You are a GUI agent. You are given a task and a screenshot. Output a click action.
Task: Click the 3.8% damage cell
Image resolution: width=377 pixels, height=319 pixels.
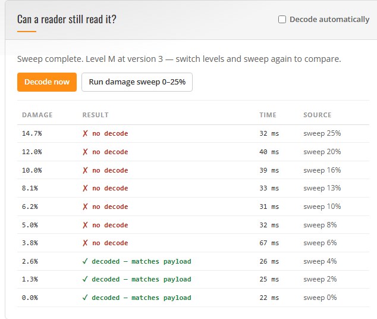tap(30, 243)
